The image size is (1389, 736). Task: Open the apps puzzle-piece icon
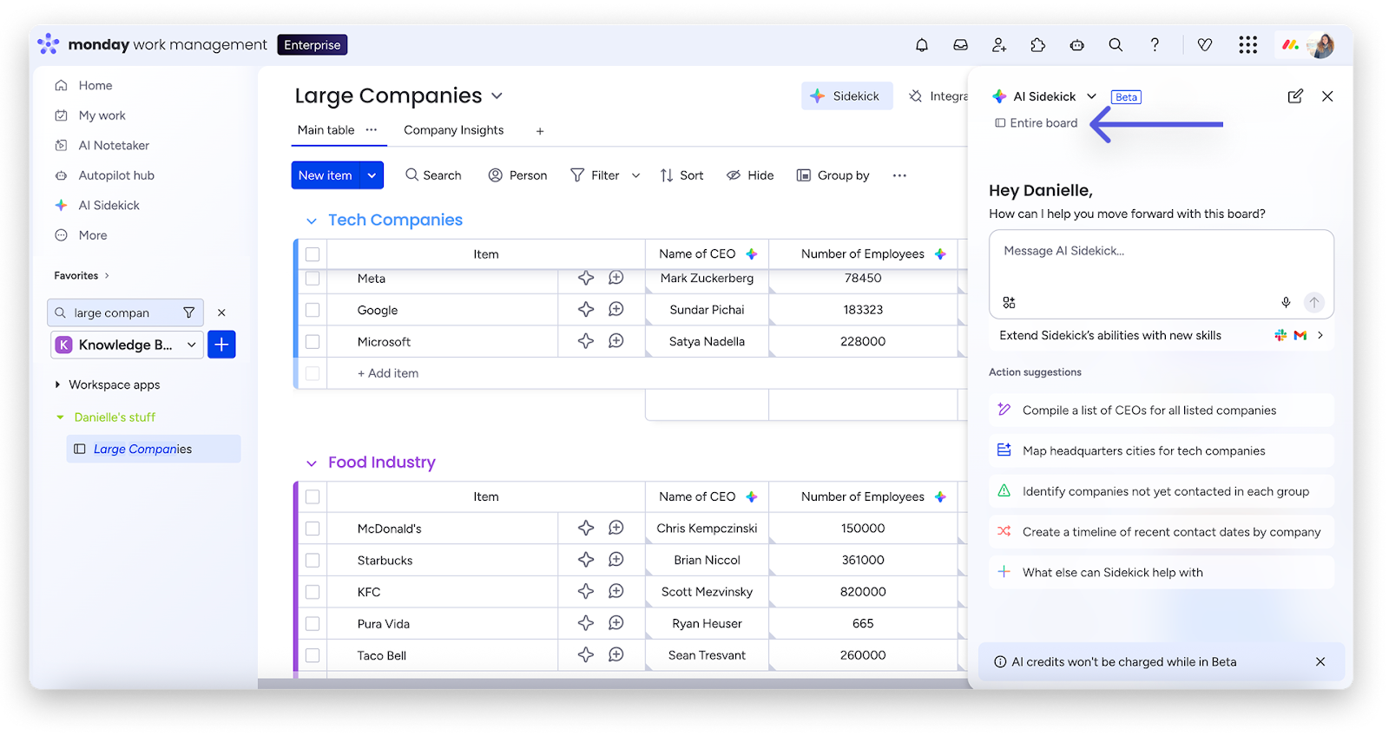click(1037, 45)
